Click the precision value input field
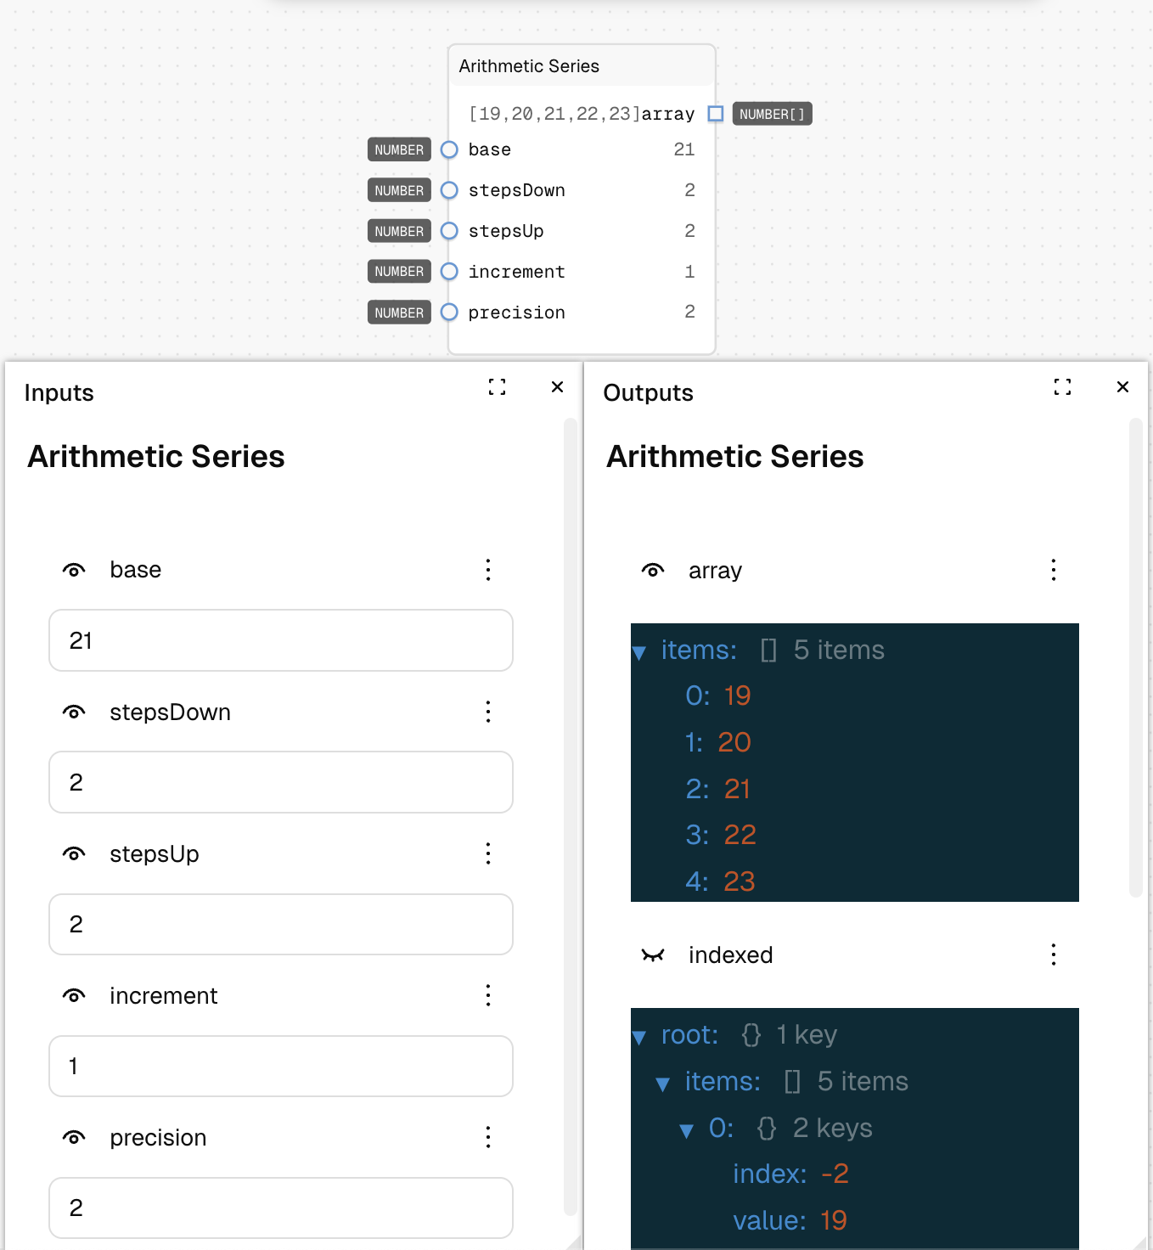 (x=281, y=1208)
